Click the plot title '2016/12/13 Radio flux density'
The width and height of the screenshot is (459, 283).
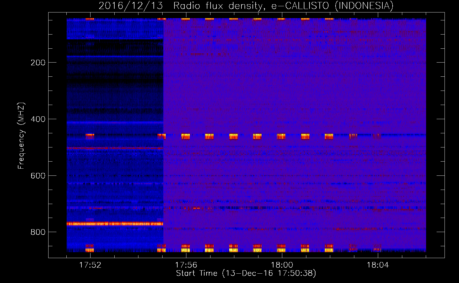[x=246, y=6]
